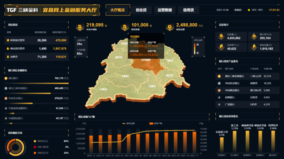Click the 2021-11 bar in bottom chart

(194, 142)
